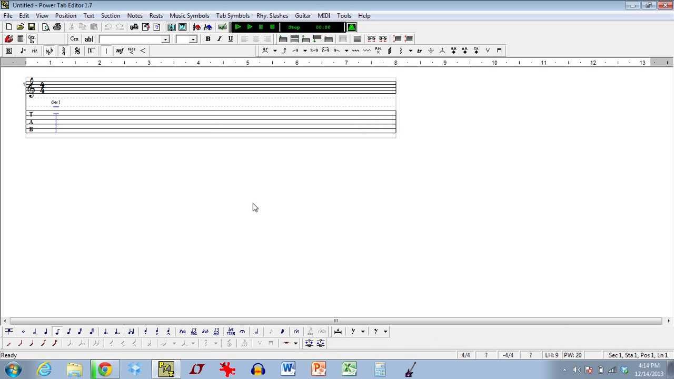Open Google Chrome from the taskbar
This screenshot has width=674, height=379.
pos(105,370)
